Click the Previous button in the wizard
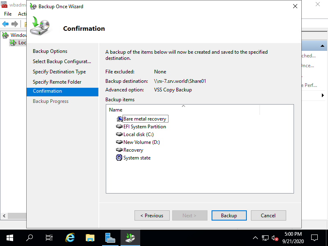Image resolution: width=328 pixels, height=246 pixels. click(152, 215)
